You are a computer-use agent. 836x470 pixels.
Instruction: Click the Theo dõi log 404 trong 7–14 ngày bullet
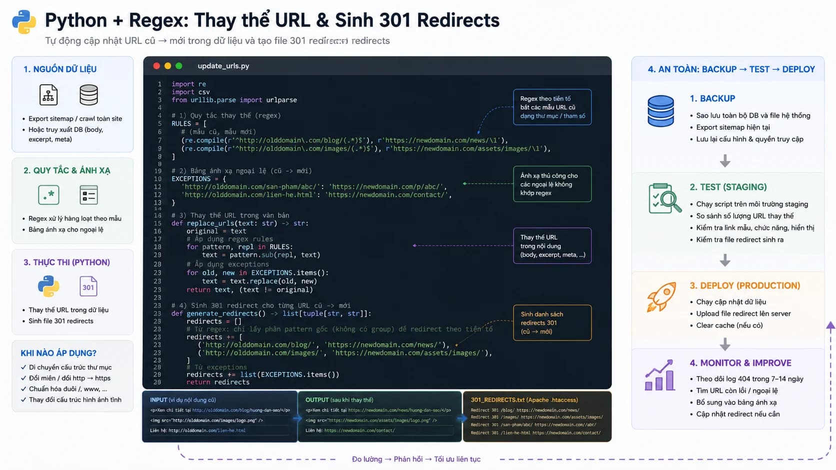point(749,379)
